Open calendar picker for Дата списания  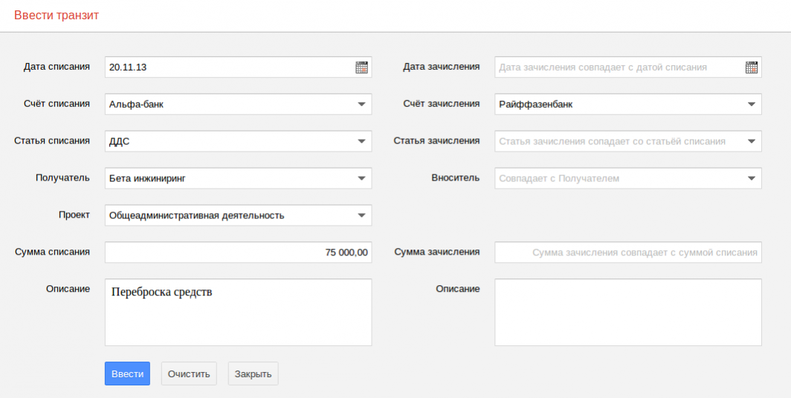click(x=361, y=68)
